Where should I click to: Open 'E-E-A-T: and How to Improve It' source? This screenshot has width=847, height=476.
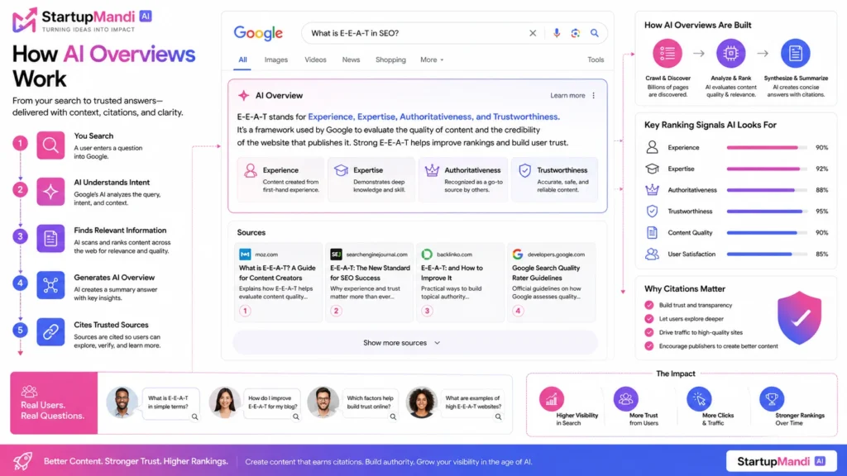coord(460,283)
